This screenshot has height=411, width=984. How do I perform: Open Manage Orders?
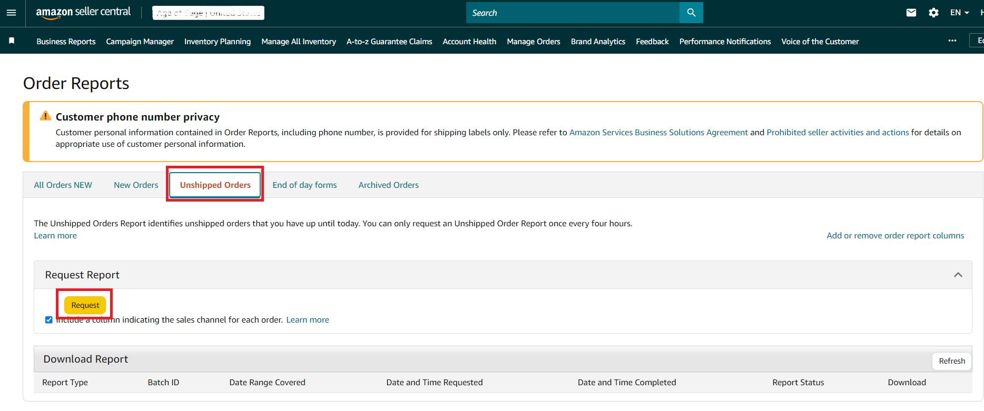coord(534,42)
